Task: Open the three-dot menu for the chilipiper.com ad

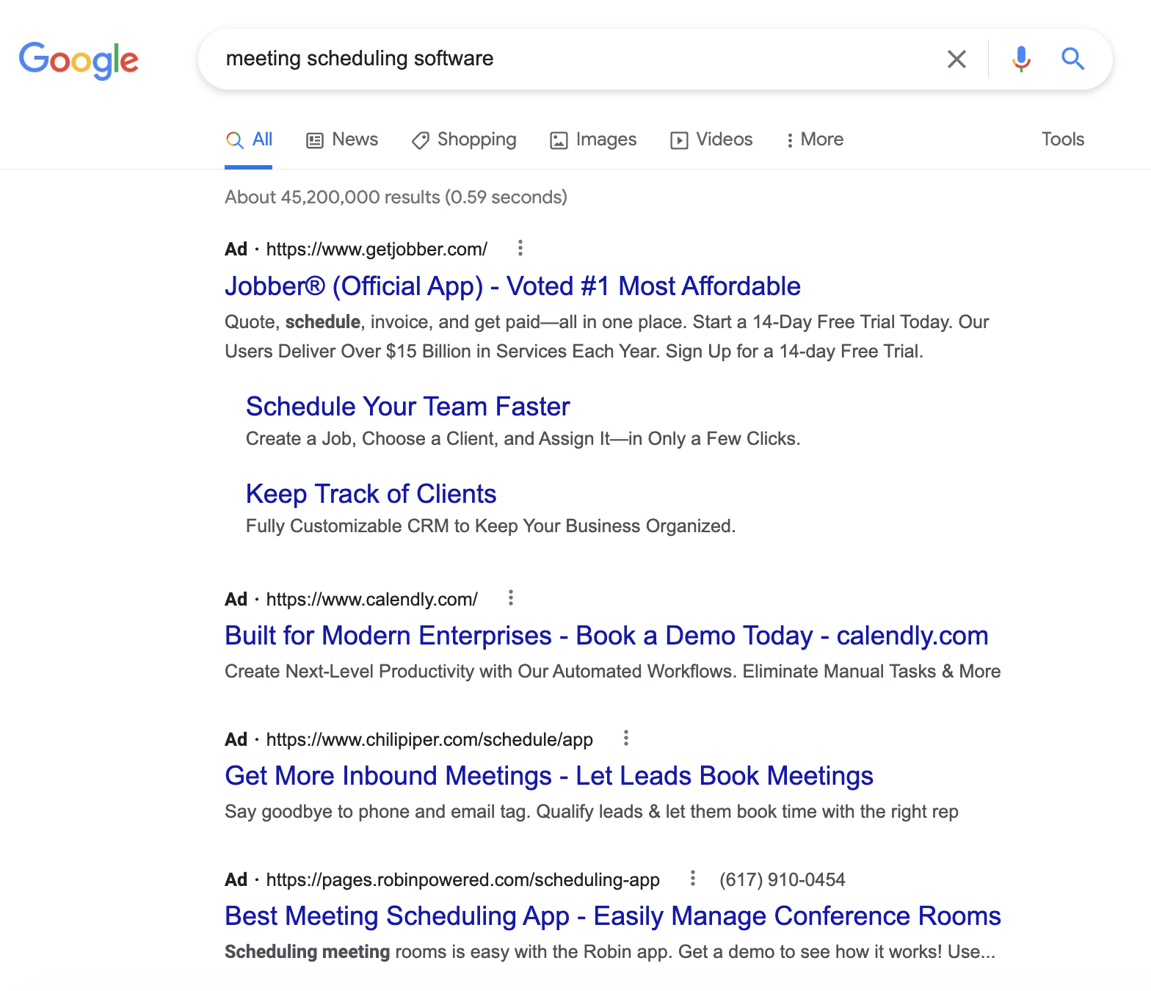Action: tap(626, 738)
